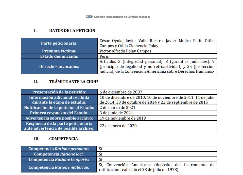
Task: Click the name 'Víctor Alfredo Polay Campos'
Action: click(x=125, y=51)
